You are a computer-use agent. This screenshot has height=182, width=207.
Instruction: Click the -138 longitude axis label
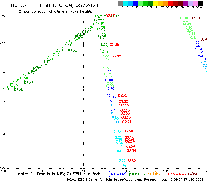coord(164,171)
